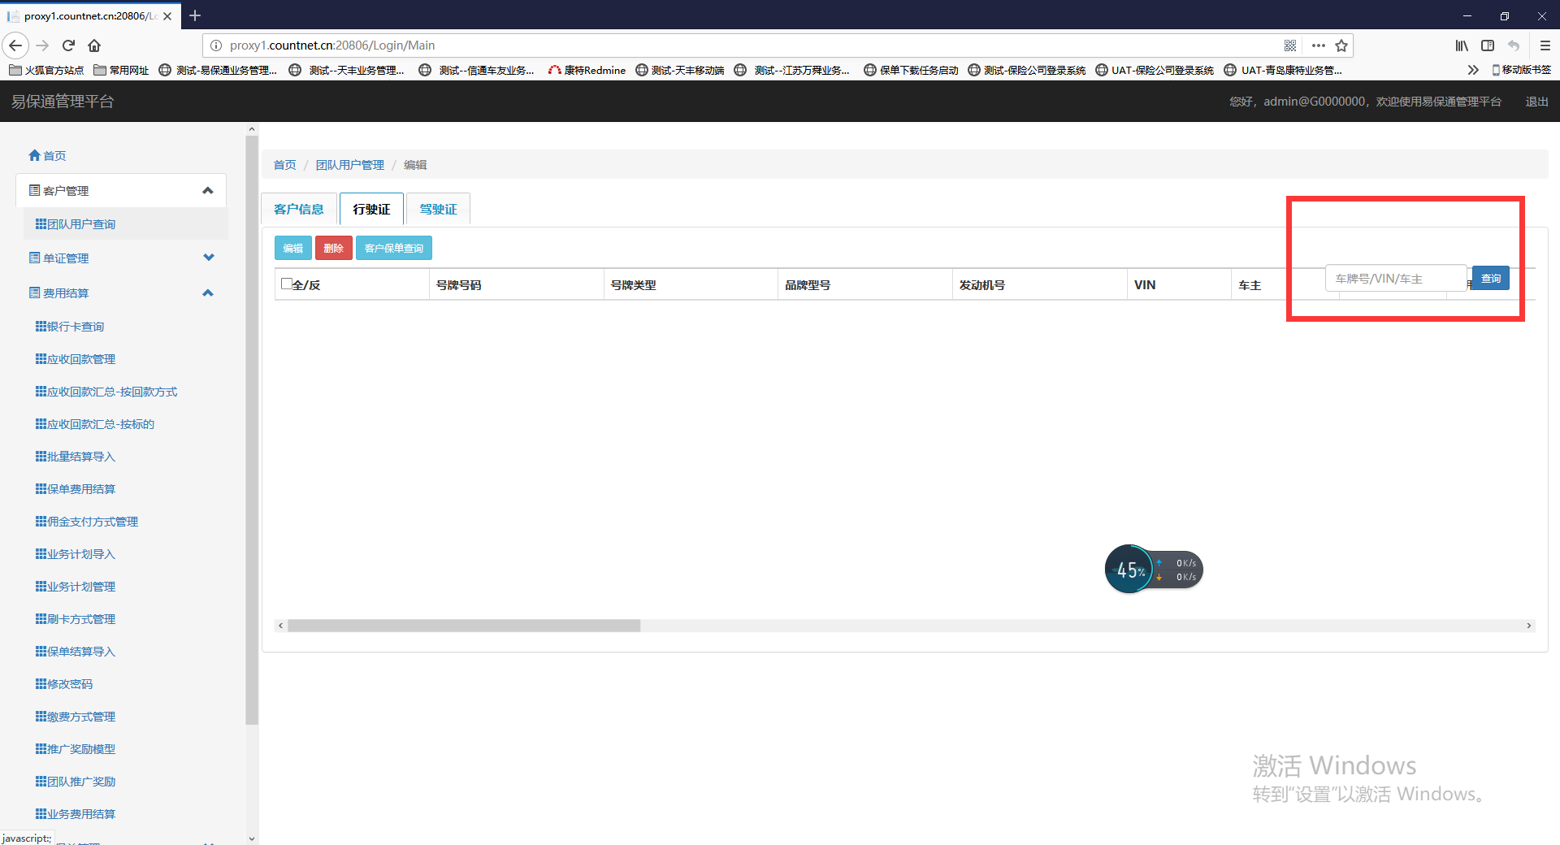Viewport: 1560px width, 845px height.
Task: Open 业务计划管理 menu entry
Action: click(x=76, y=587)
